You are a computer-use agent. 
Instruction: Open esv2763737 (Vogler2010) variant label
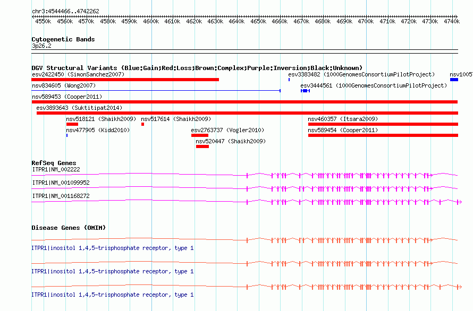coord(227,130)
